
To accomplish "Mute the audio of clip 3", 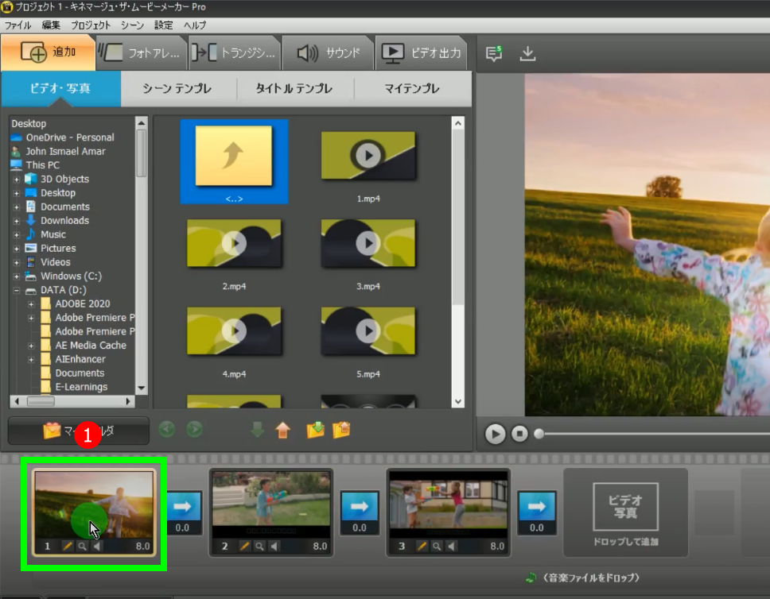I will click(x=453, y=547).
